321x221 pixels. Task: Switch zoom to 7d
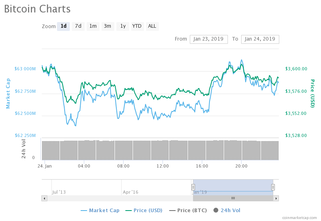click(78, 27)
